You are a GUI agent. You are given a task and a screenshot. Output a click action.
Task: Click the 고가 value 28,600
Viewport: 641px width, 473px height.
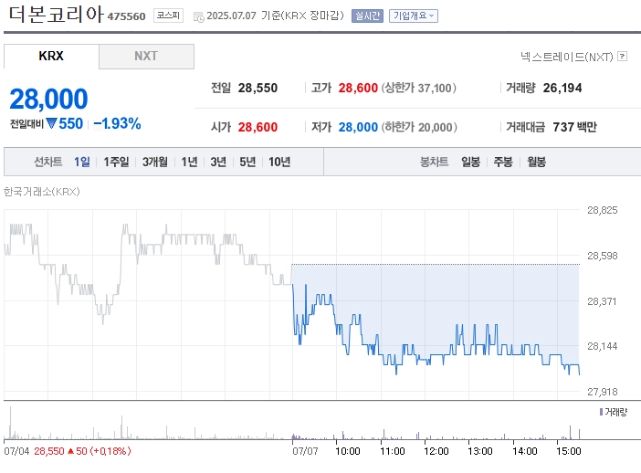pyautogui.click(x=358, y=88)
